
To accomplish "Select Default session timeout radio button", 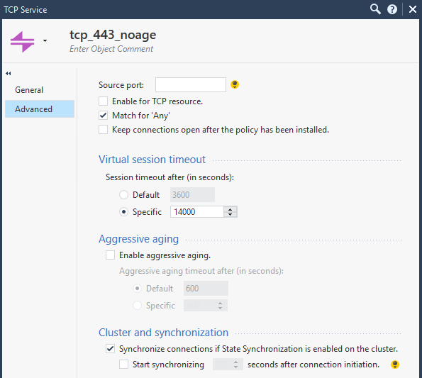I will point(123,195).
